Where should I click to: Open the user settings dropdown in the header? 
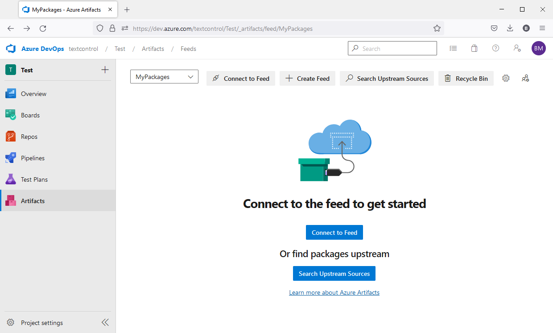coord(517,48)
